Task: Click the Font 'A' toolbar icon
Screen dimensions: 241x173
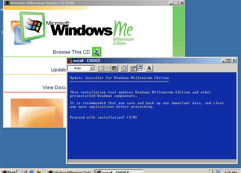Action: (149, 68)
